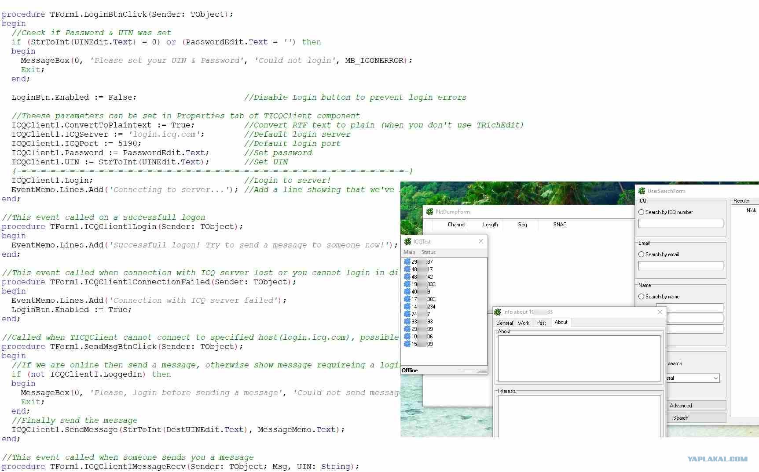Click the ICQTest window title icon

pyautogui.click(x=408, y=241)
